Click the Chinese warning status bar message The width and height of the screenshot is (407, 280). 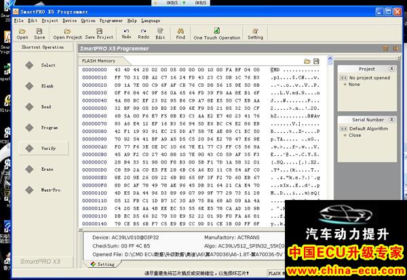197,273
